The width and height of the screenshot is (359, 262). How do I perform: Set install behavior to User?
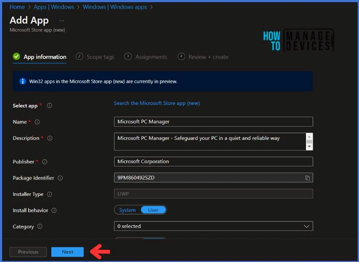153,210
